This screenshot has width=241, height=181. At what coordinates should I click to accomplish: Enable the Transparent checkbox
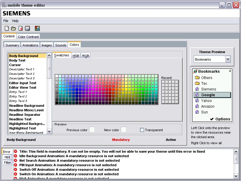pyautogui.click(x=142, y=130)
